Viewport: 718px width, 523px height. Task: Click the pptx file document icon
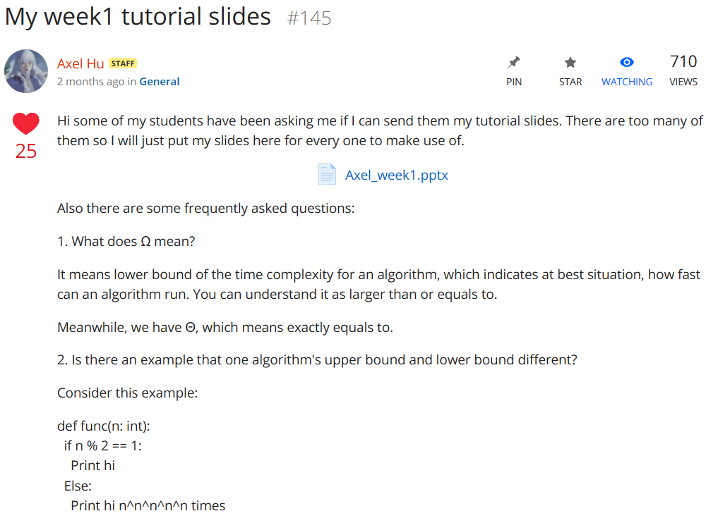coord(327,174)
